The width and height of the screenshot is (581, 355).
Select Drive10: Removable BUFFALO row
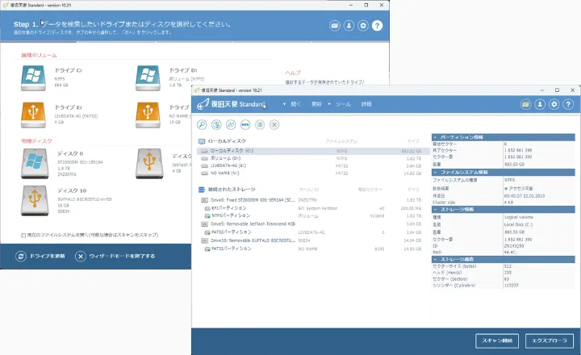[x=313, y=240]
